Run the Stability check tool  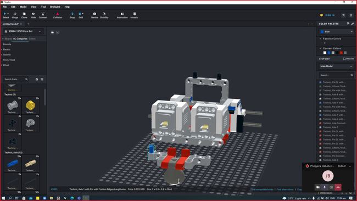click(104, 15)
